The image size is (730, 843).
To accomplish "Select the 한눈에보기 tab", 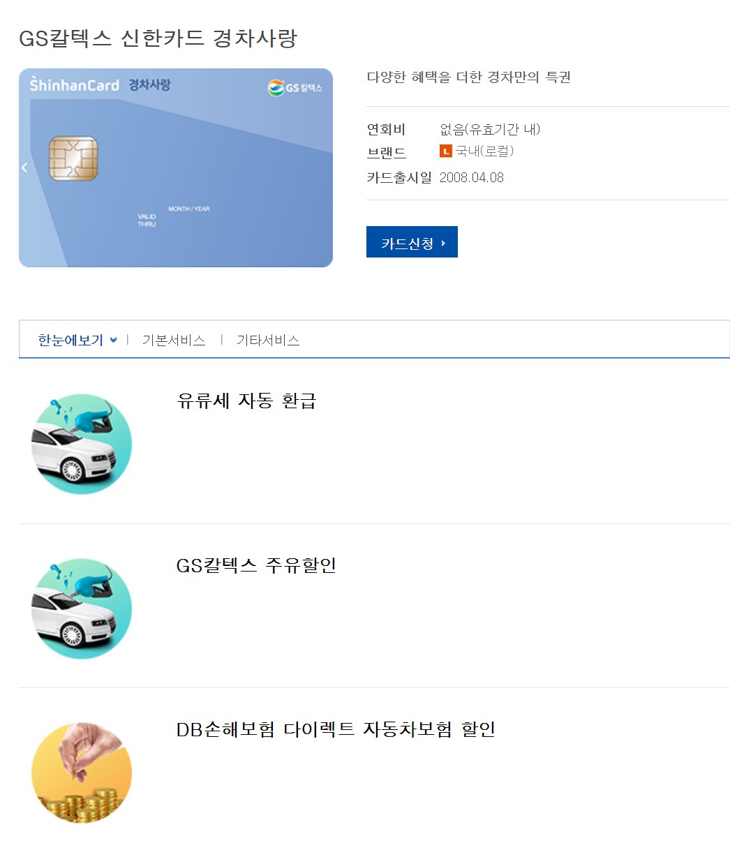I will (x=70, y=340).
